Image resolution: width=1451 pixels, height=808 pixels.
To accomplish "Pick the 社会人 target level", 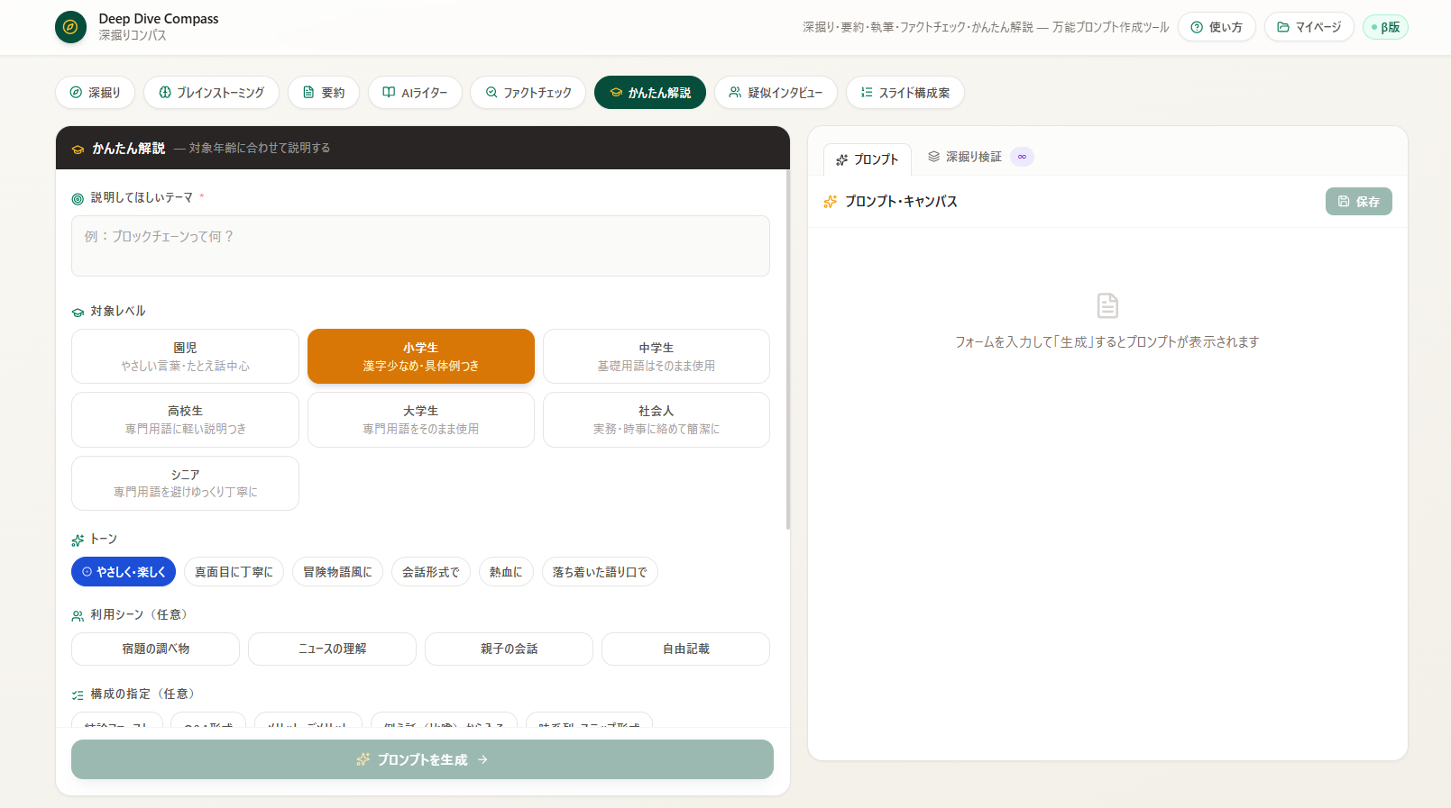I will 657,420.
